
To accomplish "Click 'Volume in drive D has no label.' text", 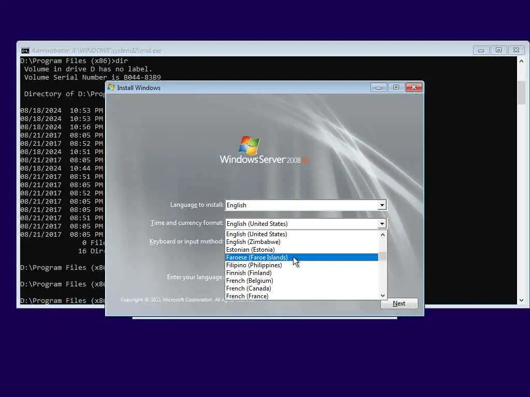I will click(88, 69).
